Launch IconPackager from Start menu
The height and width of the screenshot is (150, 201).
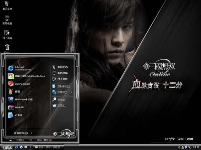(x=19, y=84)
